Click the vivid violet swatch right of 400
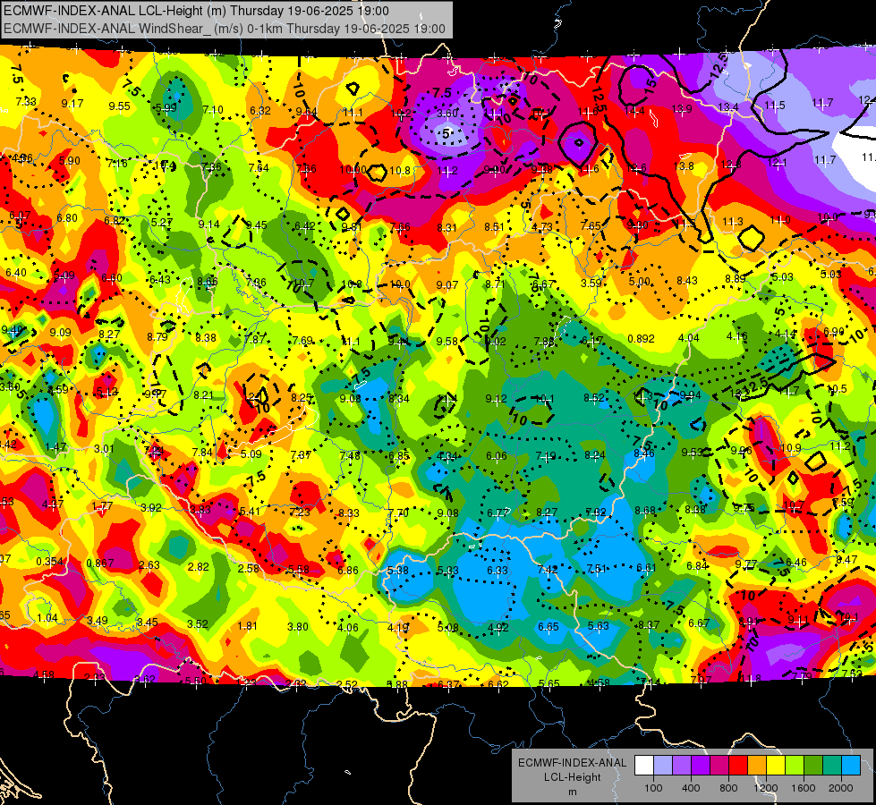 click(x=701, y=766)
